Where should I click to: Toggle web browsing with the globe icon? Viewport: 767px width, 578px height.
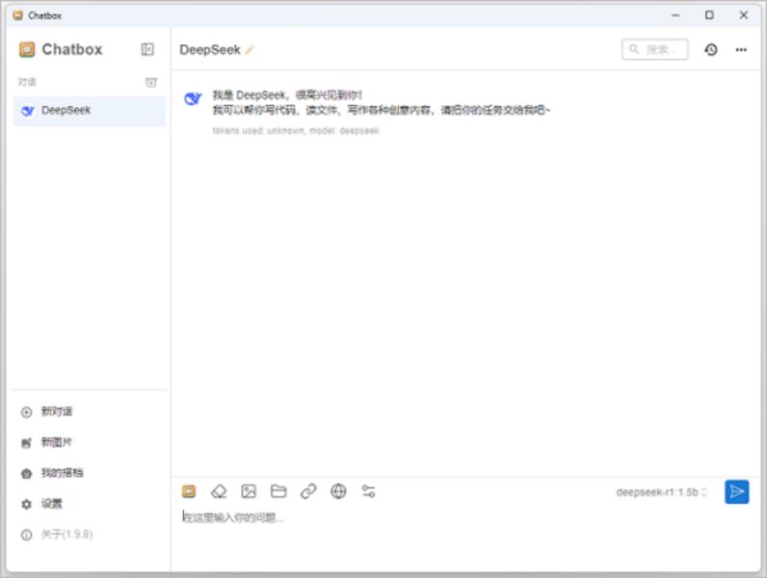tap(338, 491)
